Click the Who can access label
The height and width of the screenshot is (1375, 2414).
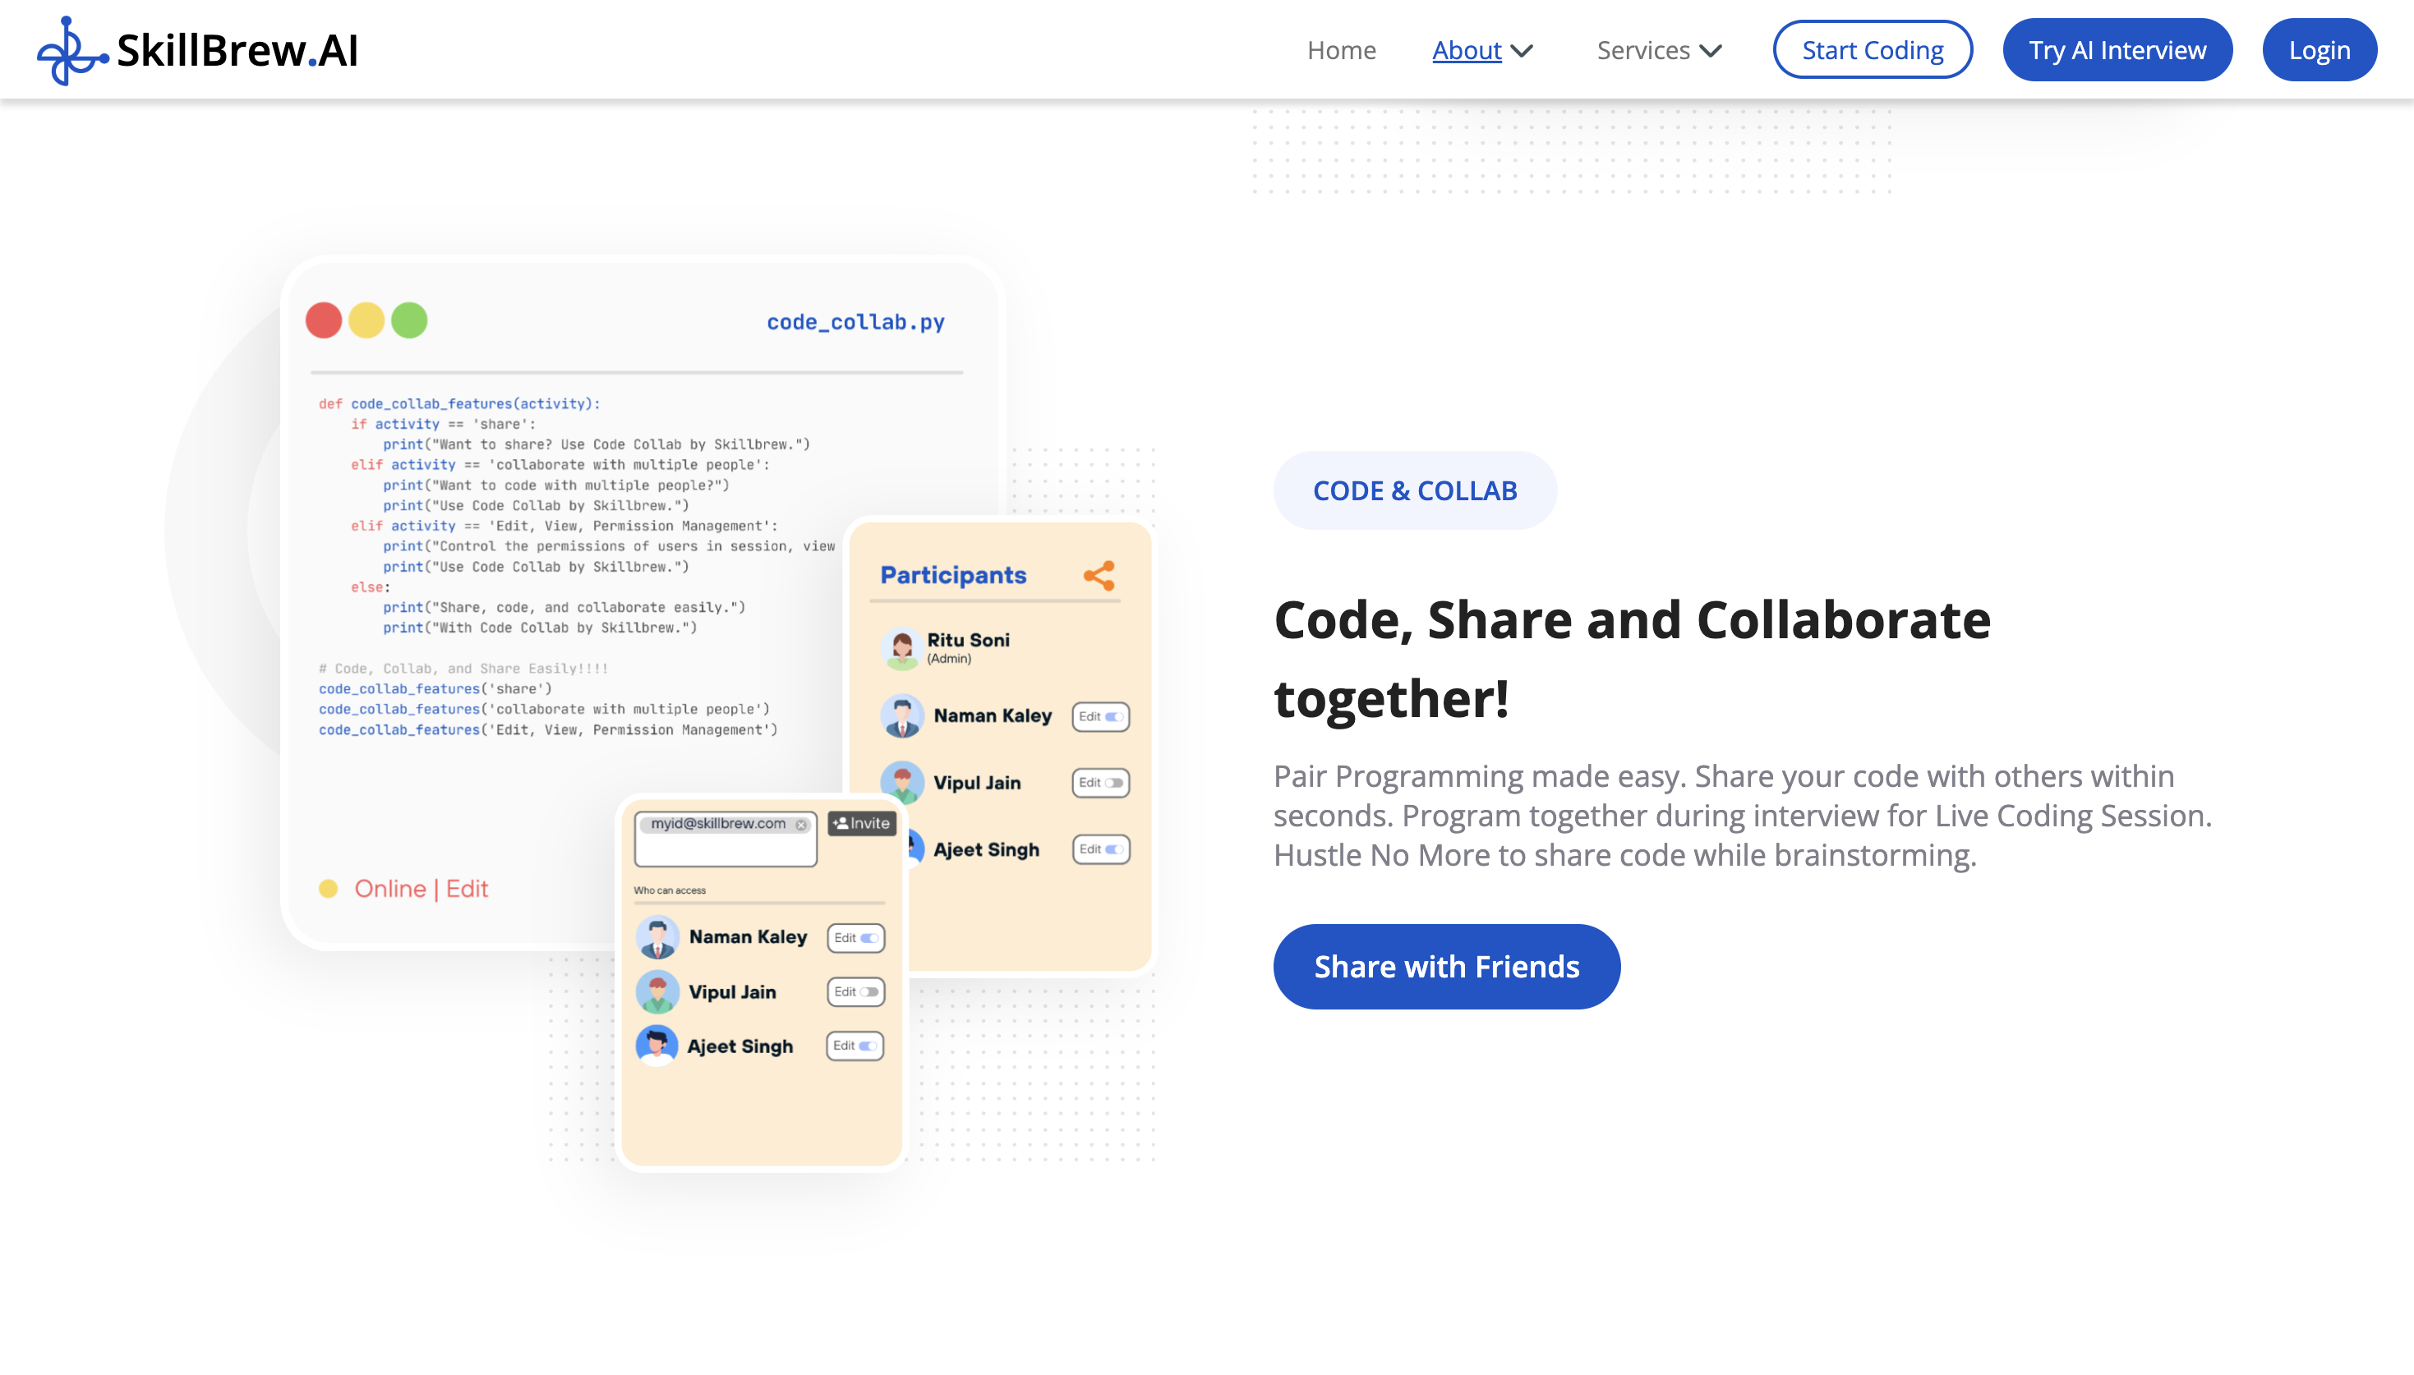point(670,890)
